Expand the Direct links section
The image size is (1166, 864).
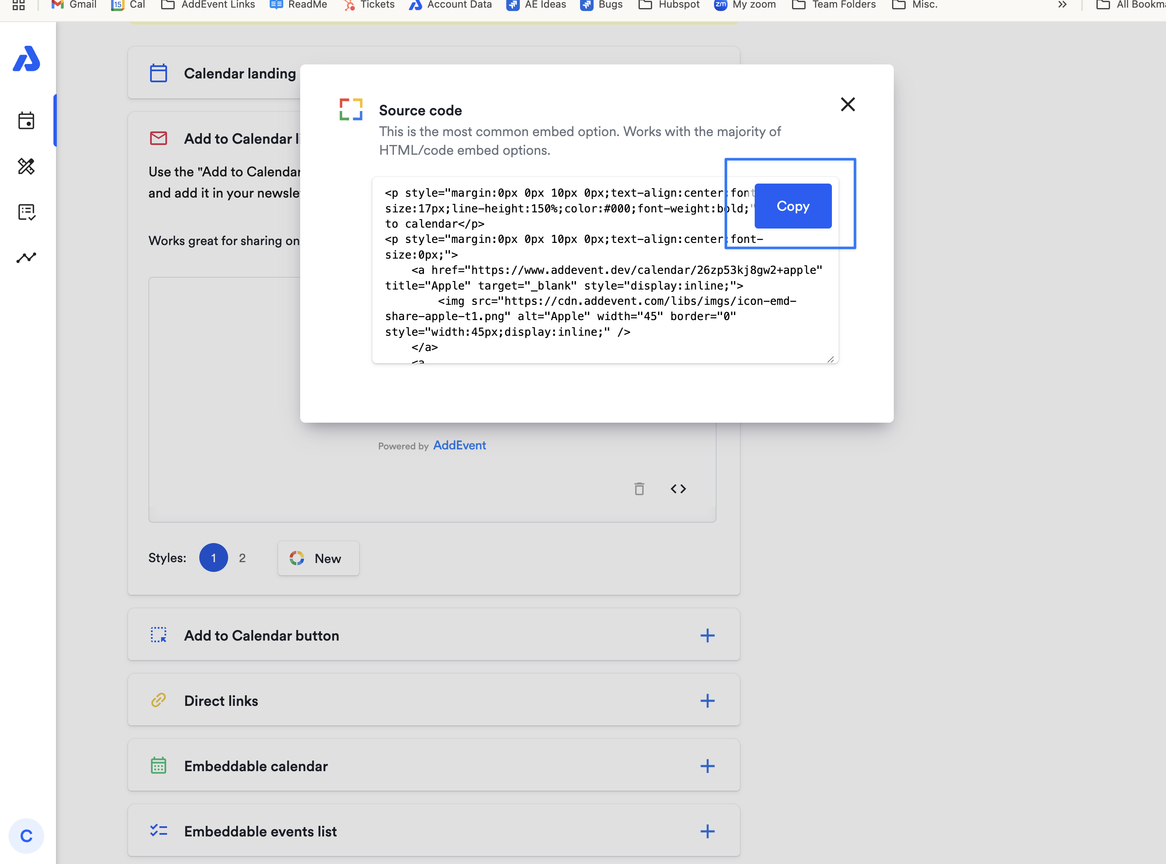point(707,701)
